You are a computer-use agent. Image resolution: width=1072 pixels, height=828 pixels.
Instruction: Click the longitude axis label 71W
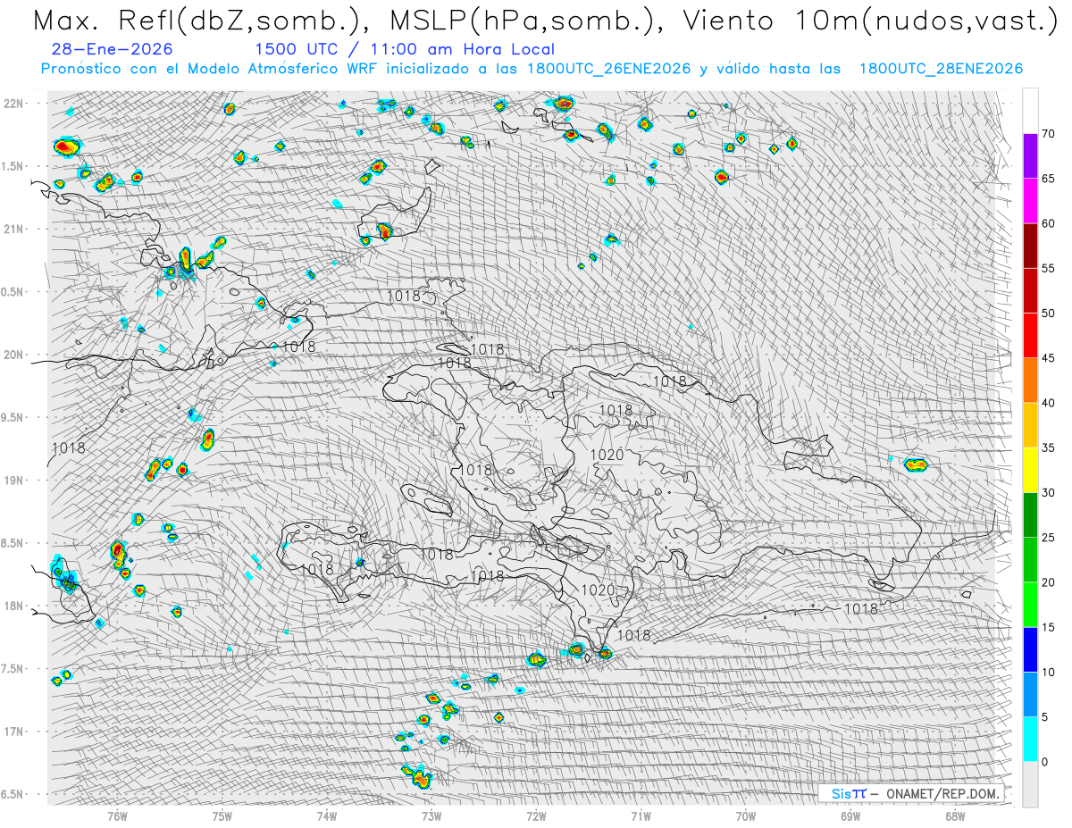pyautogui.click(x=641, y=816)
